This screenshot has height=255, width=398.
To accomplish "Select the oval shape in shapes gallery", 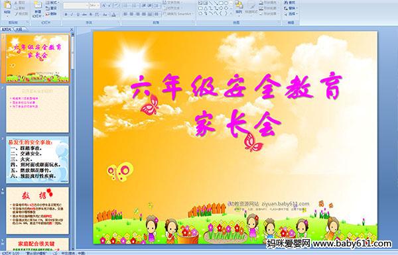I will pos(226,3).
